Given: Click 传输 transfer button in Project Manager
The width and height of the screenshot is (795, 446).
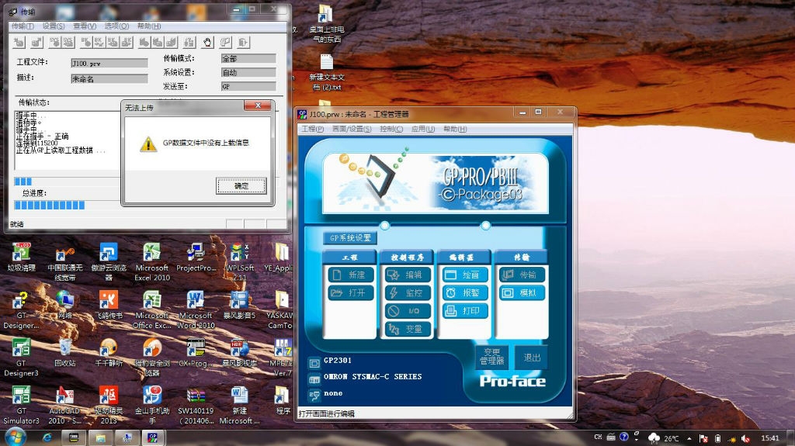Looking at the screenshot, I should (522, 275).
